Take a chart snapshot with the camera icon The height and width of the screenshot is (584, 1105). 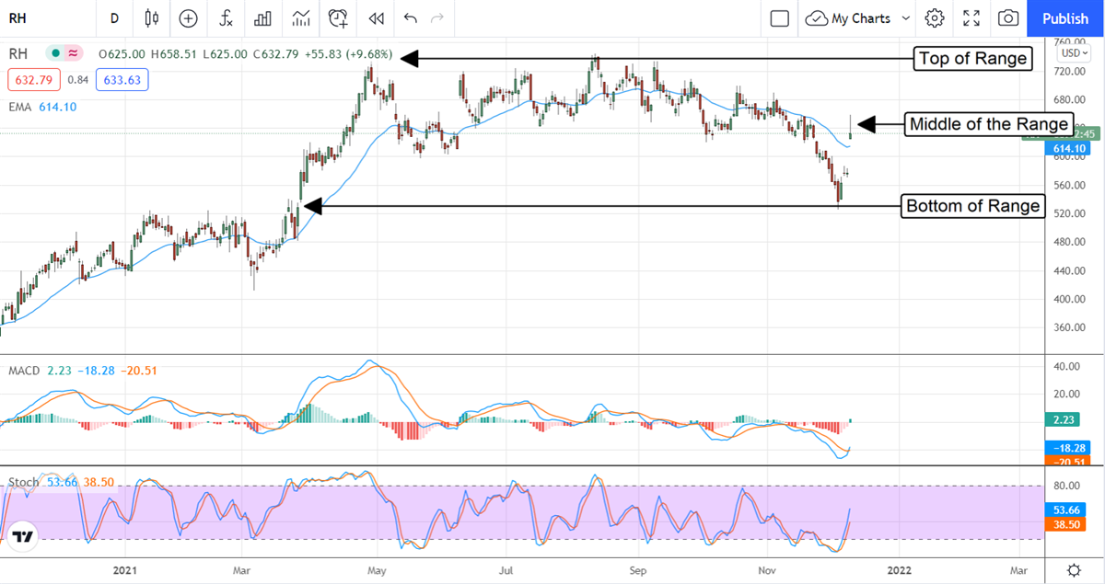[x=1009, y=18]
